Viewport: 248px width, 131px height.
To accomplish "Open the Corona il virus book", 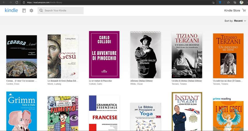I will [x=21, y=57].
